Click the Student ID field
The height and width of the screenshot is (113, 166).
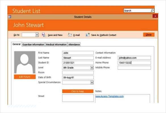[x=78, y=63]
